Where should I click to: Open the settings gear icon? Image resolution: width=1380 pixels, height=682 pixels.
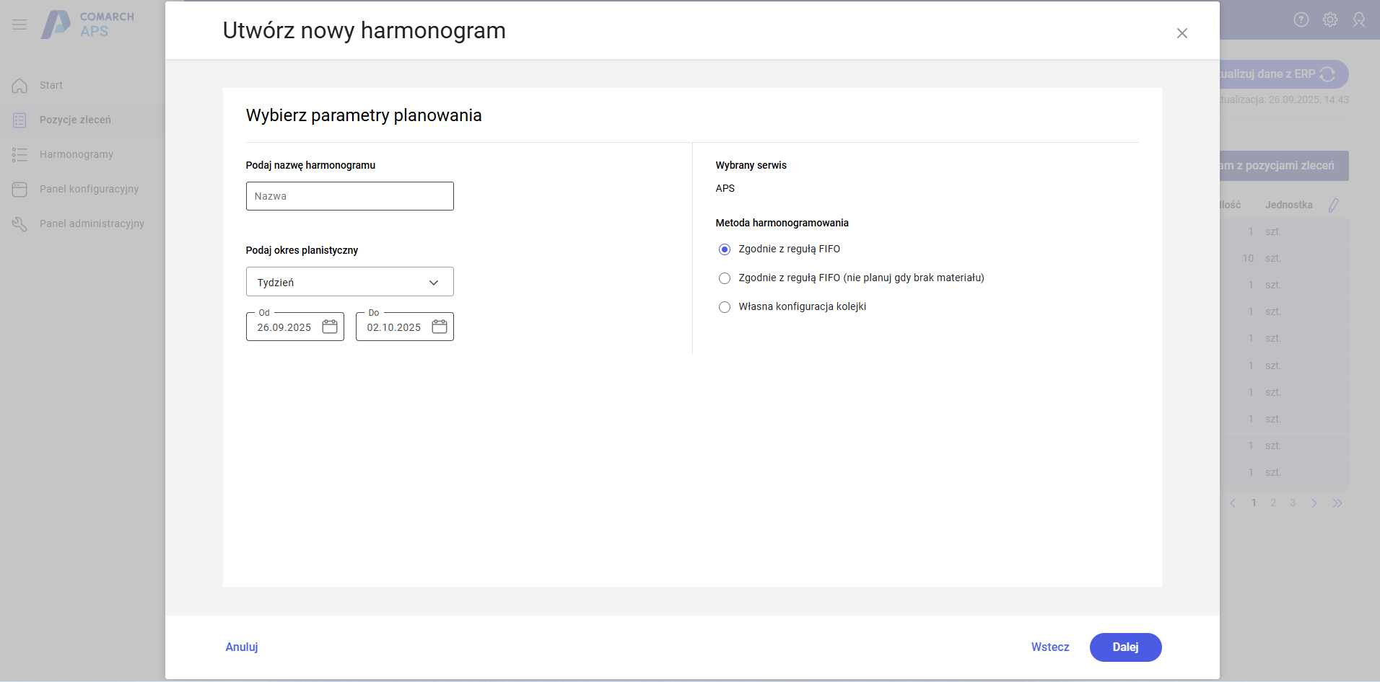tap(1329, 19)
